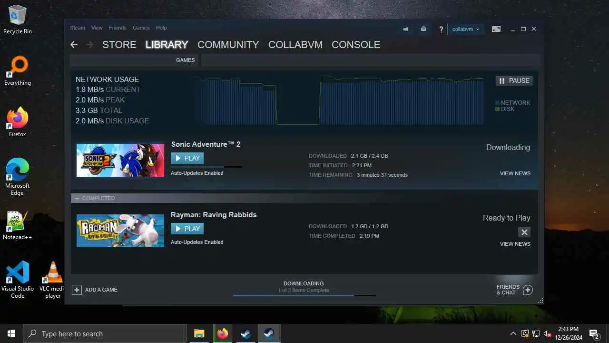Click the "3 minutes 37 seconds" time remaining
Screen dimensions: 609x343
(382, 175)
